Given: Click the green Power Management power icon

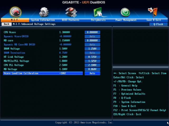Looking at the screenshot, I should (125, 12).
